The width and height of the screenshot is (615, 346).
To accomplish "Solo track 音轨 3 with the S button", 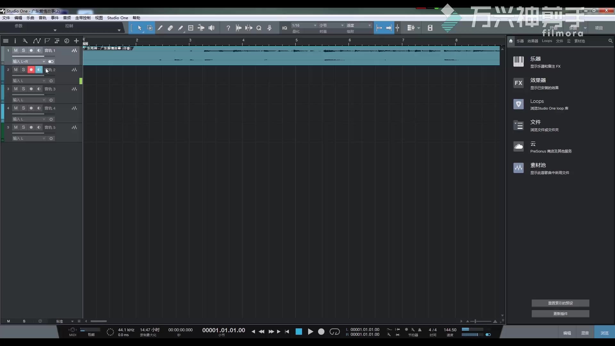I will tap(23, 89).
